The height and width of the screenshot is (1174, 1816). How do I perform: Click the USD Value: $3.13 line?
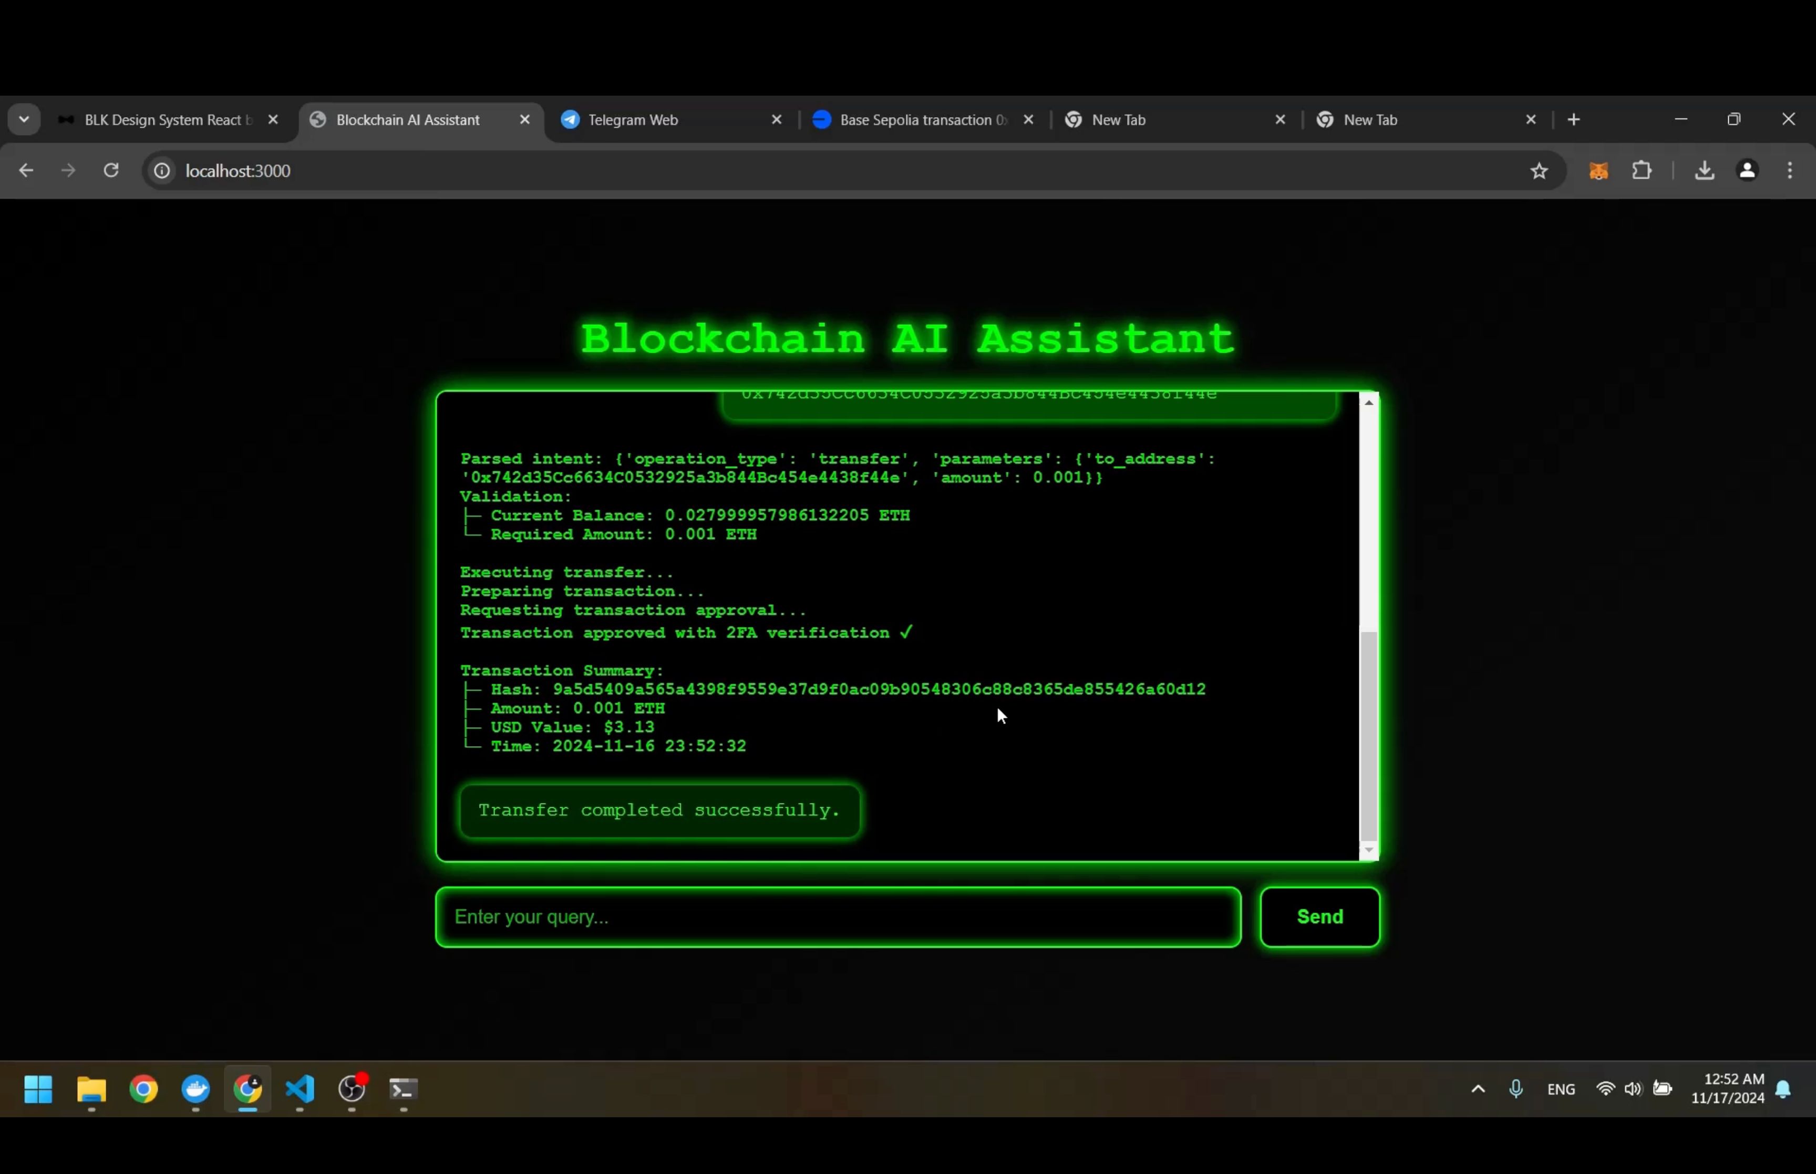pyautogui.click(x=572, y=727)
